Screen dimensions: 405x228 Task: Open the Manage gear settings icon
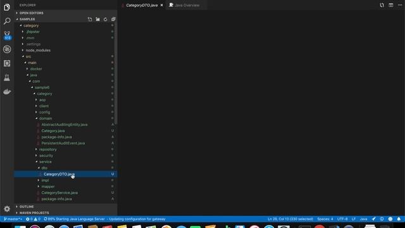(x=7, y=208)
